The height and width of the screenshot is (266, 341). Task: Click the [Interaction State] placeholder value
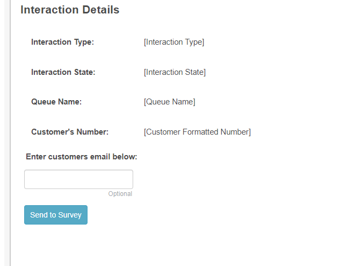[x=175, y=72]
